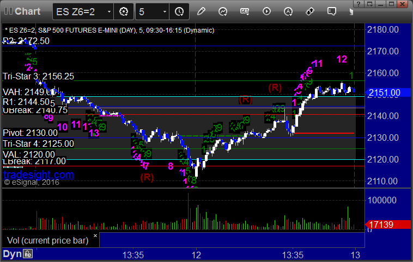Click the 2120.00 price axis label
This screenshot has width=413, height=262.
click(382, 159)
